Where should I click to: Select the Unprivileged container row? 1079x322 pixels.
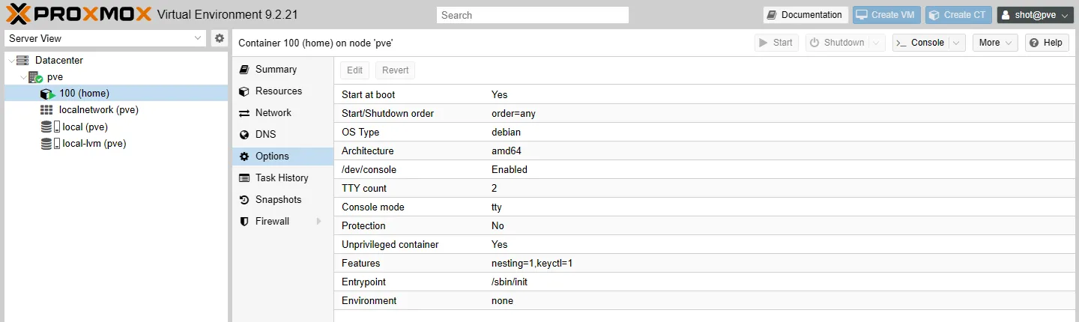point(704,245)
